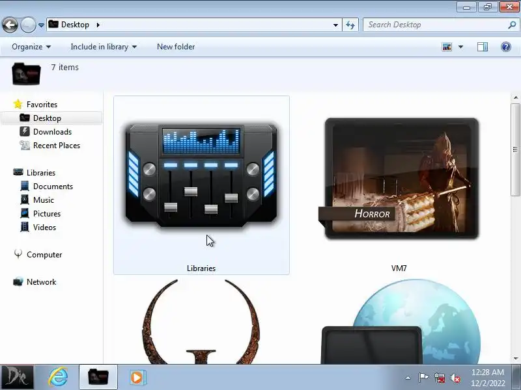Open Downloads in Favorites
Viewport: 521px width, 390px height.
[52, 132]
